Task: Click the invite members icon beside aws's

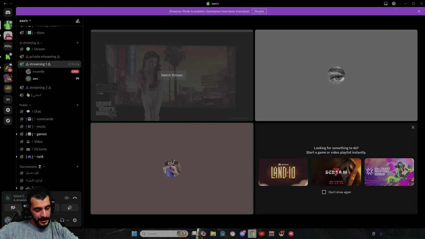Action: pos(78,21)
